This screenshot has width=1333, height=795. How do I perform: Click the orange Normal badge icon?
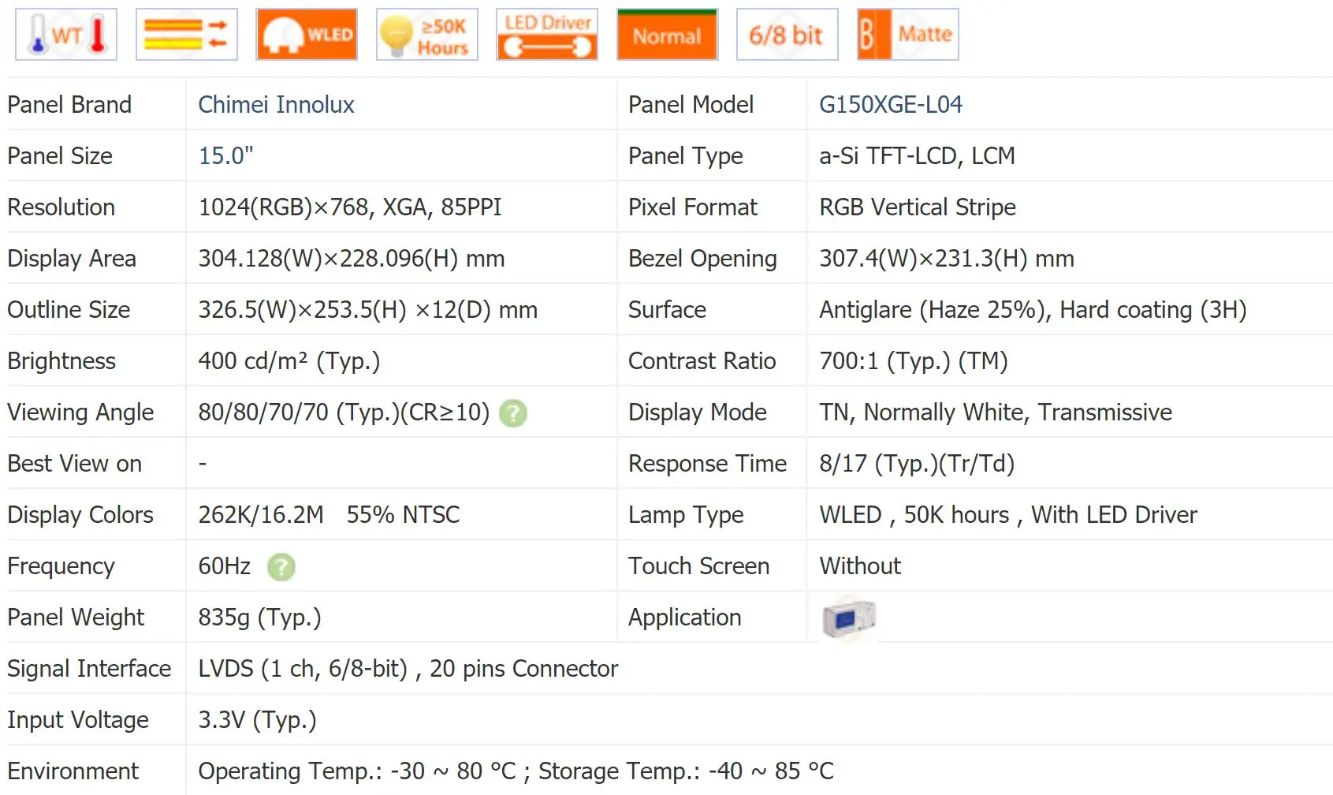668,35
